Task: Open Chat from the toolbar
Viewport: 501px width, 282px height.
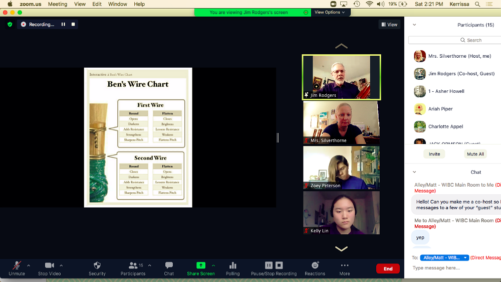Action: (x=169, y=268)
